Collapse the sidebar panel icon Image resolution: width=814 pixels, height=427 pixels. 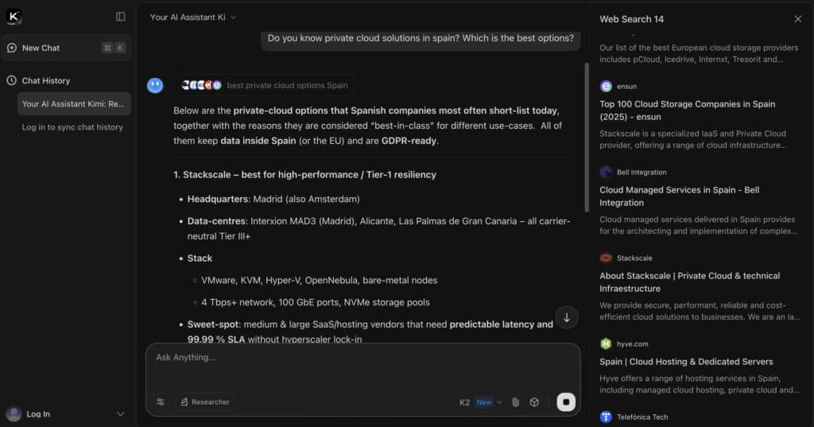point(121,17)
